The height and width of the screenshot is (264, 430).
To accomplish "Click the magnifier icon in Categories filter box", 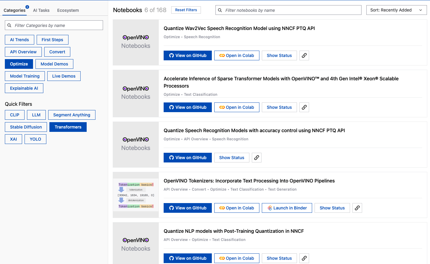I will coord(9,25).
